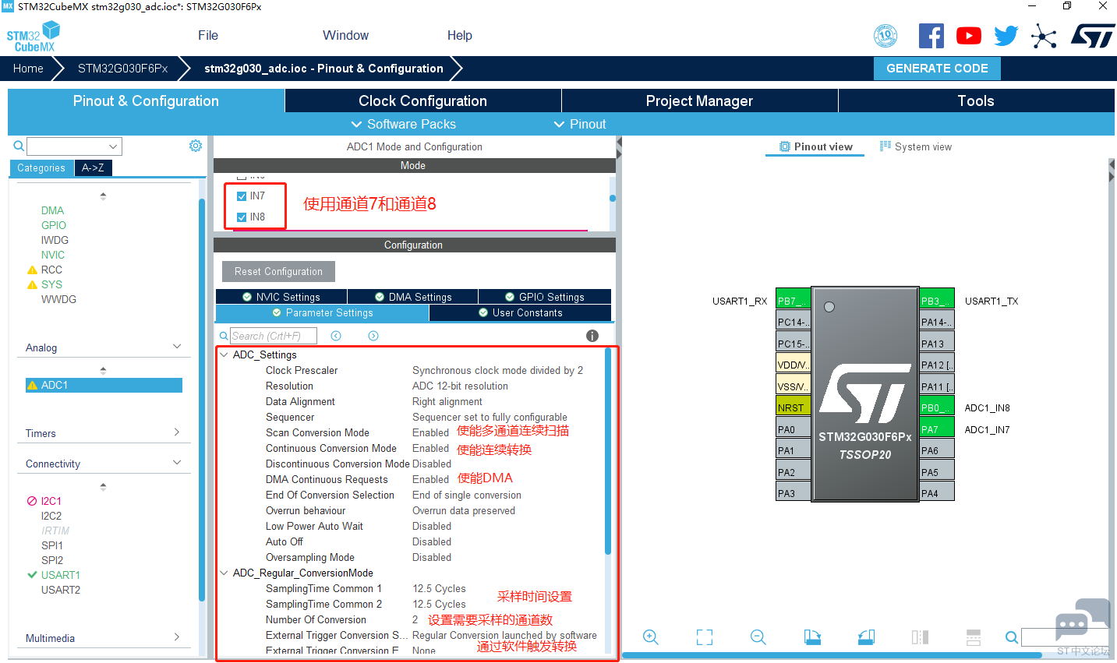
Task: Show parameter info with the i icon
Action: click(x=592, y=336)
